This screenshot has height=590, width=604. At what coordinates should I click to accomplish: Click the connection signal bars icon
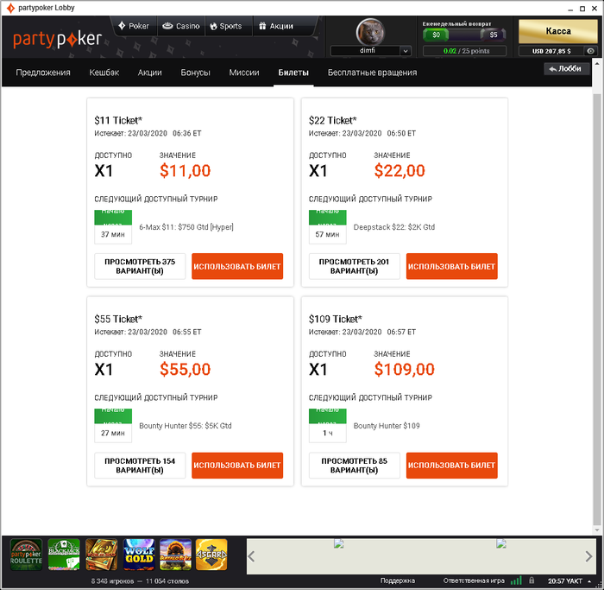tap(516, 580)
